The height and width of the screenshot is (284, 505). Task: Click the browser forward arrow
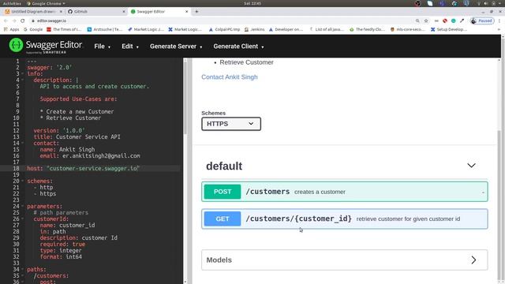click(14, 21)
